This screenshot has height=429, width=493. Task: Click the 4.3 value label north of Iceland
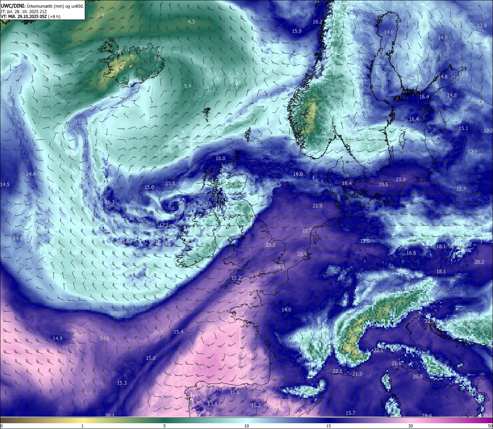coord(191,22)
